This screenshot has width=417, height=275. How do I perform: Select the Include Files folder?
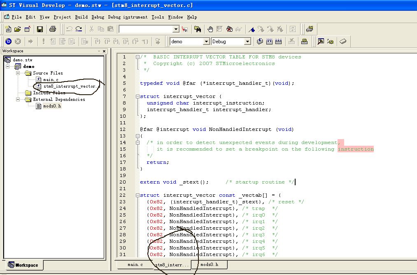49,93
